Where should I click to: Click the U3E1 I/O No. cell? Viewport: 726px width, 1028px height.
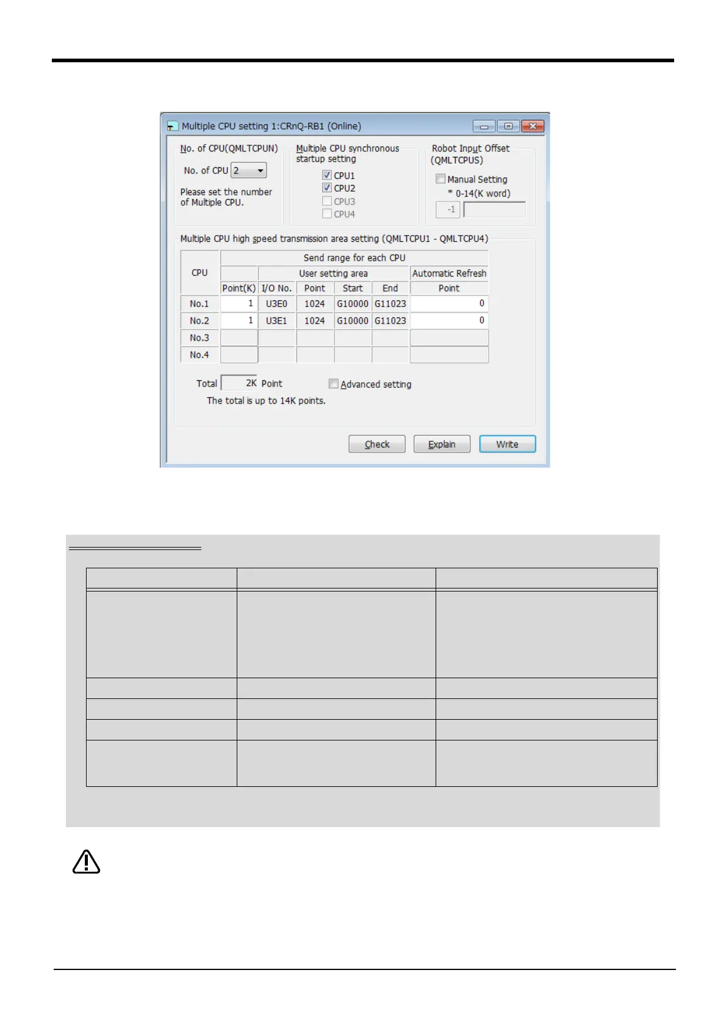[x=277, y=320]
